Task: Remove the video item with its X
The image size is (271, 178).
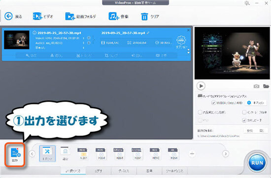Action: pyautogui.click(x=188, y=30)
